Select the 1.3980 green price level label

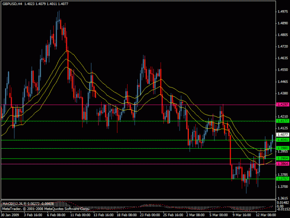coord(283,148)
